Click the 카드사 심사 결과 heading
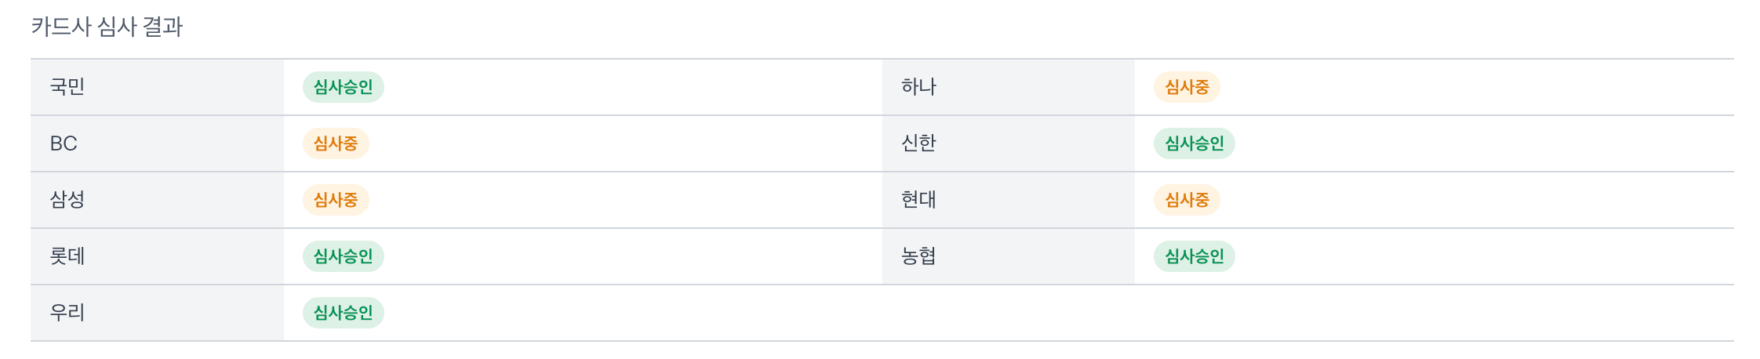This screenshot has height=359, width=1760. point(107,27)
